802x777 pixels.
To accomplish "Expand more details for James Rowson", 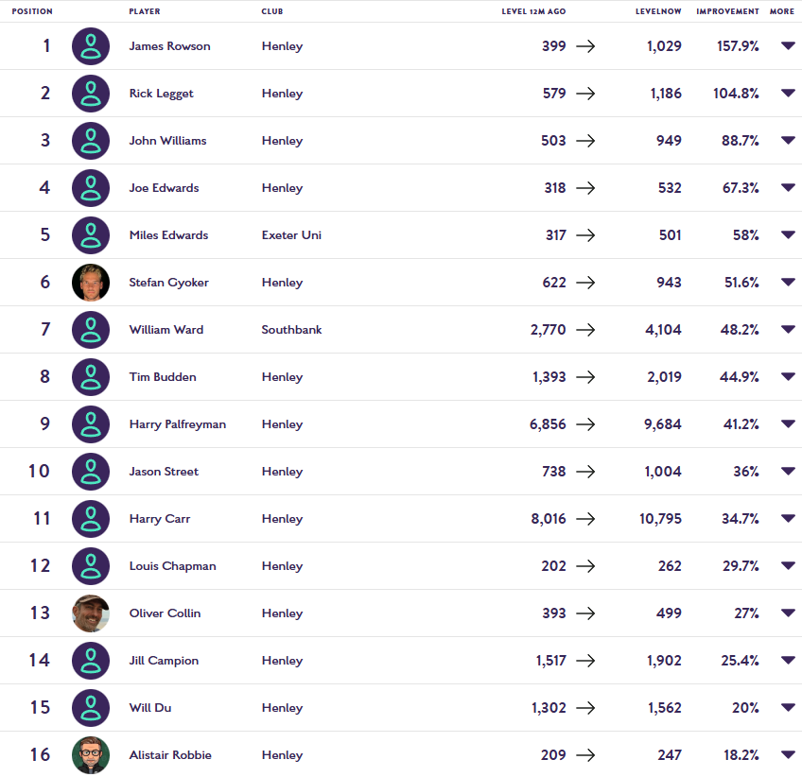I will click(x=788, y=46).
